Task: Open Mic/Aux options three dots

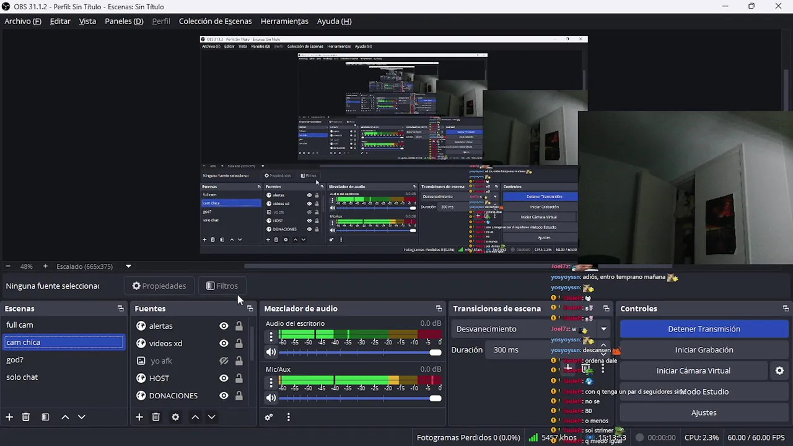Action: click(x=271, y=383)
